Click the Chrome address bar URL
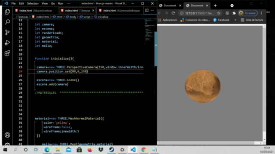 [199, 13]
